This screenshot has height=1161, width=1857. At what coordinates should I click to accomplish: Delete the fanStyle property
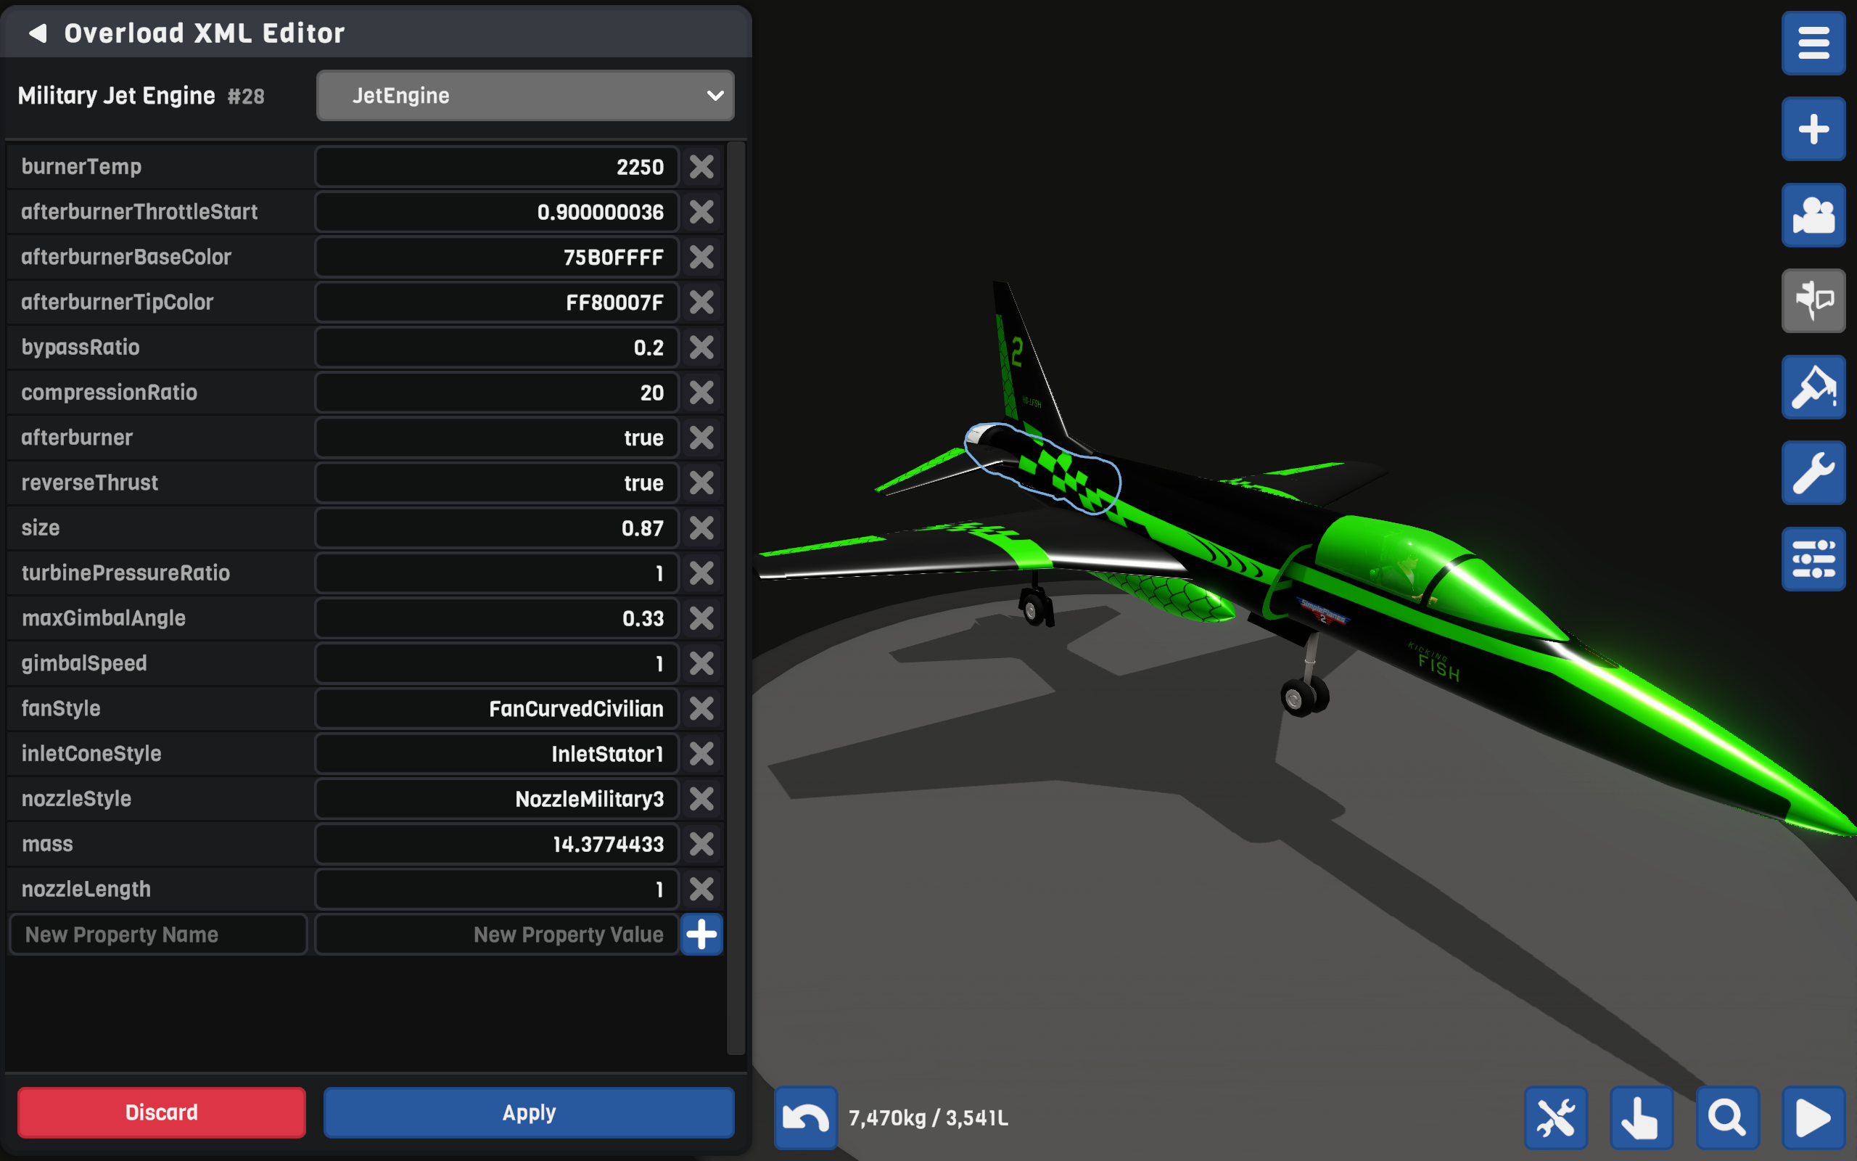[701, 709]
